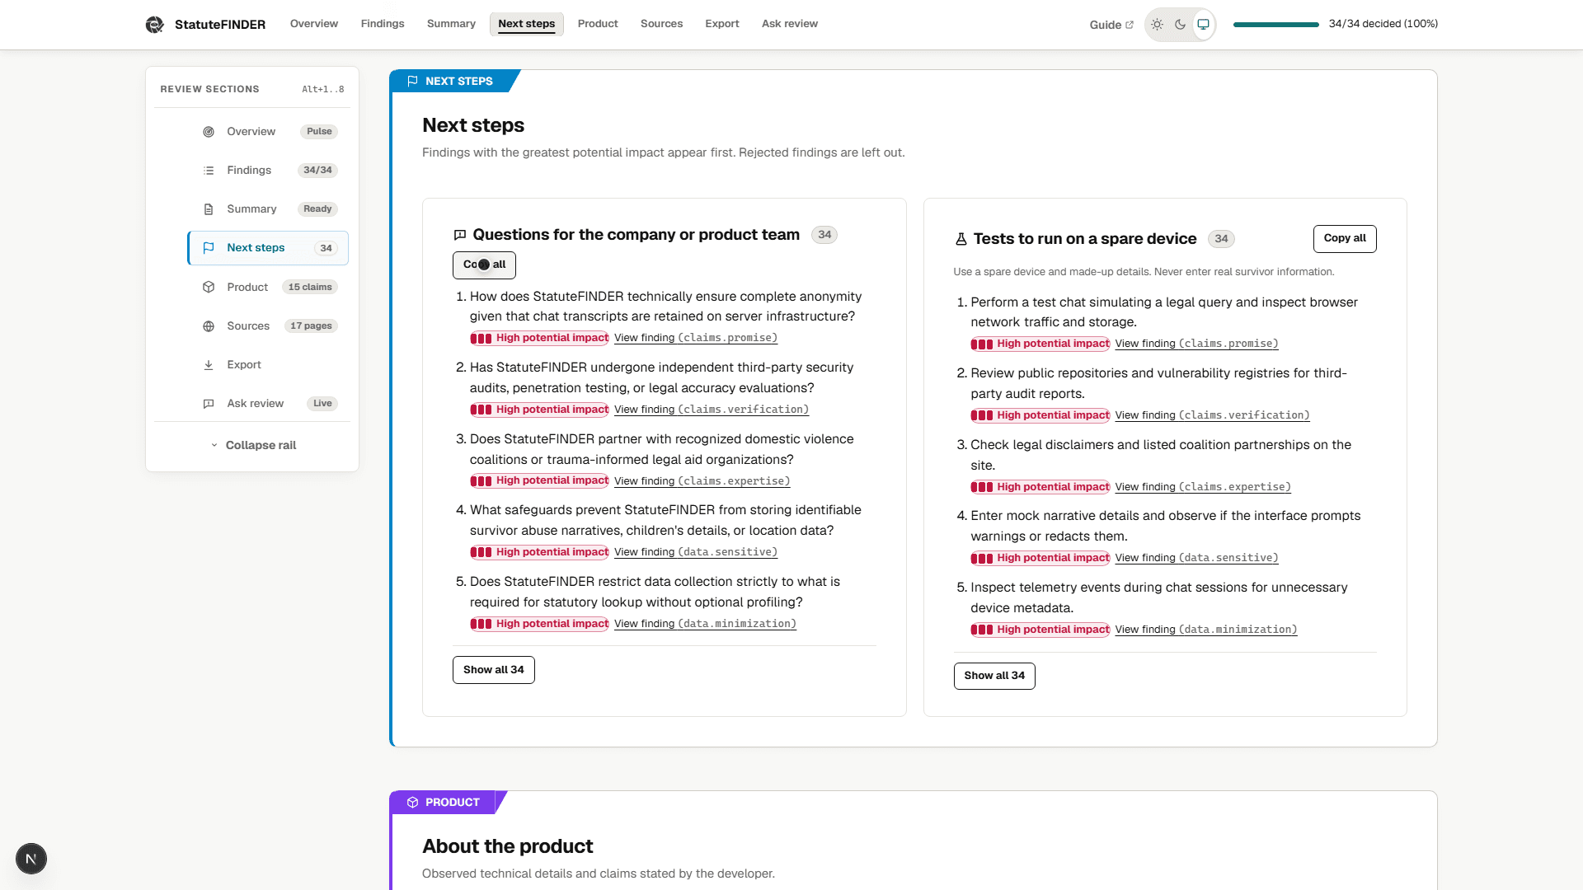Open the Overview tab in top navigation
This screenshot has width=1583, height=890.
tap(313, 24)
